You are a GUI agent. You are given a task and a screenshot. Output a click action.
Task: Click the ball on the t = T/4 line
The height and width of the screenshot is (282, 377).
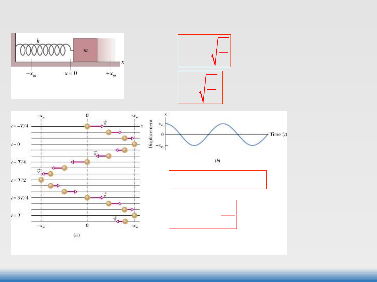(87, 162)
